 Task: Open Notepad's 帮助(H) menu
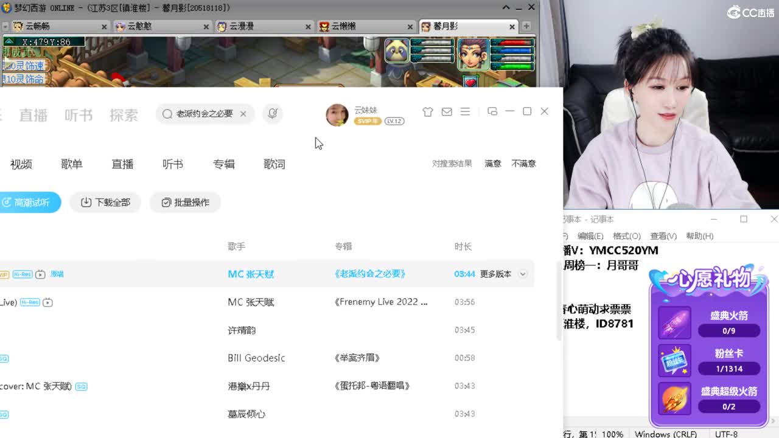tap(700, 236)
